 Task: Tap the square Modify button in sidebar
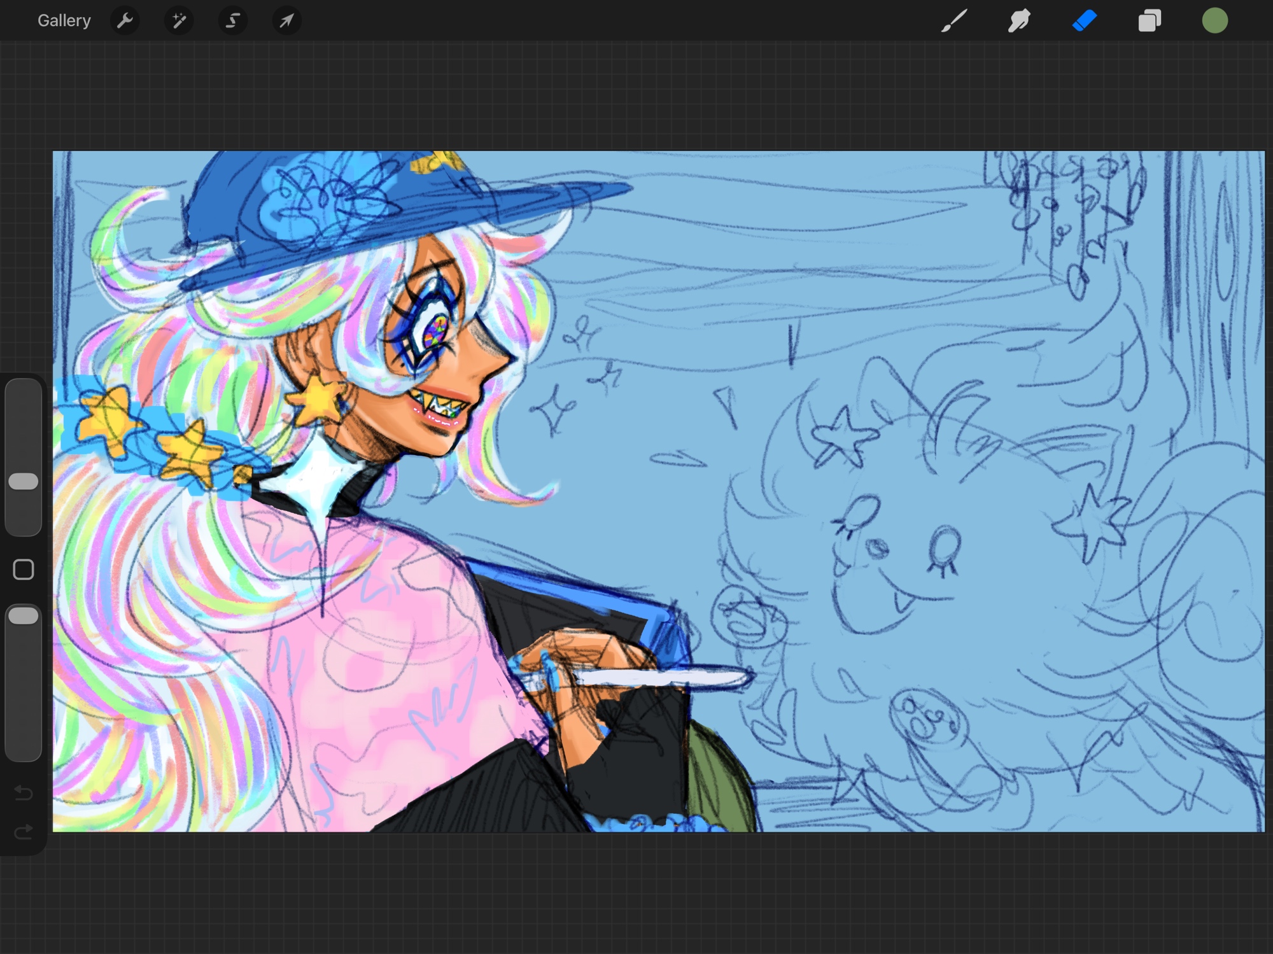[24, 570]
